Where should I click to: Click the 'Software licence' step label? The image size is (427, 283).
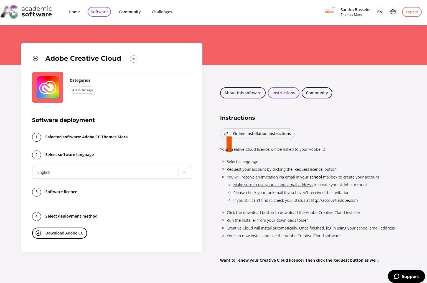coord(61,192)
